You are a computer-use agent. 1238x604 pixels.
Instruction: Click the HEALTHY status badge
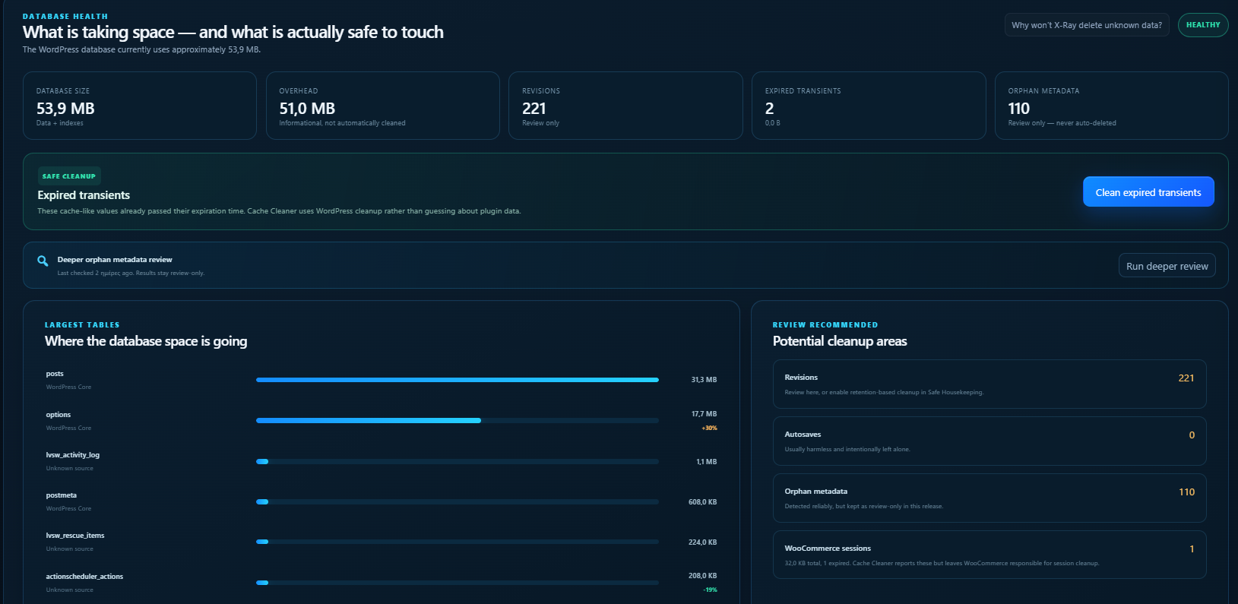click(x=1202, y=25)
